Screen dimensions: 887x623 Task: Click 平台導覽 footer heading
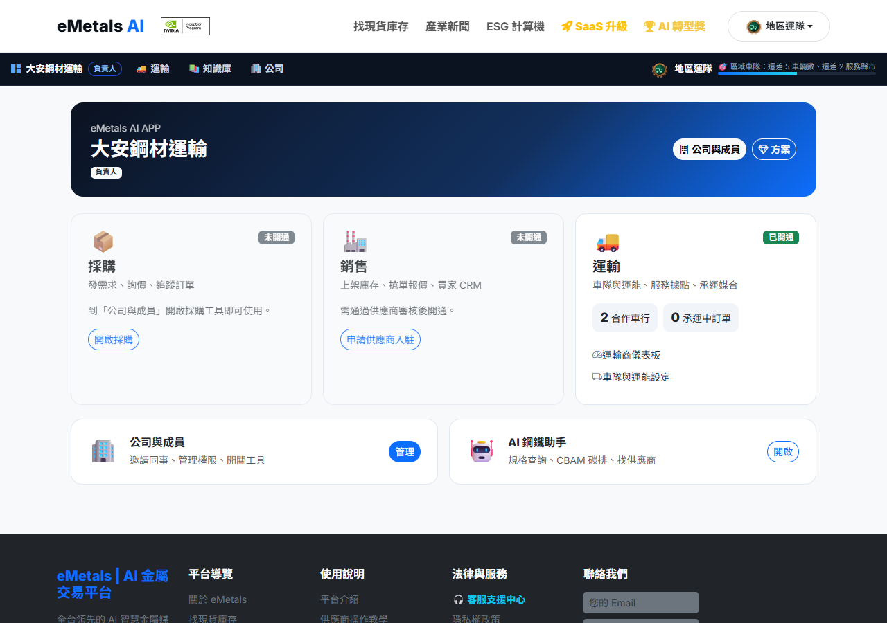coord(211,574)
